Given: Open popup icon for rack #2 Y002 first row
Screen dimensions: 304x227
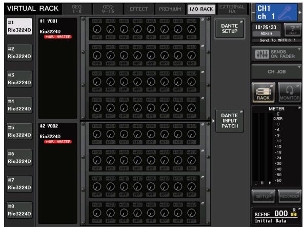Looking at the screenshot, I should pyautogui.click(x=202, y=124).
